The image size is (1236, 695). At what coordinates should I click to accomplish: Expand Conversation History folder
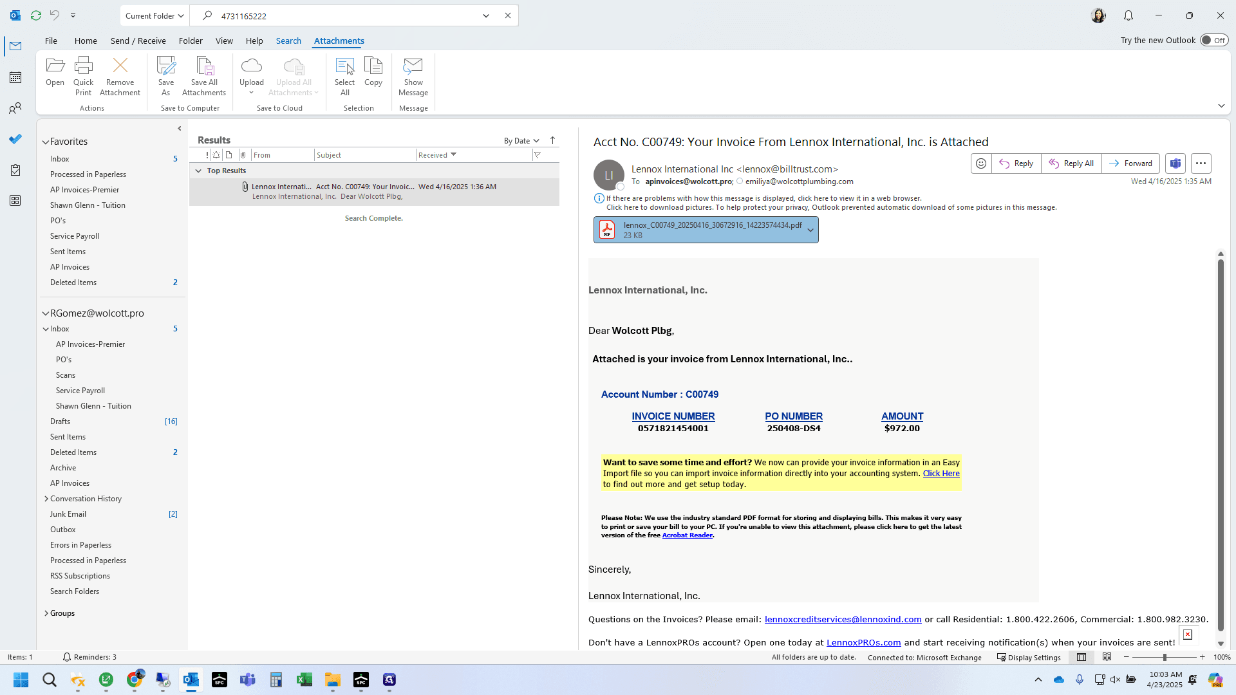tap(46, 499)
